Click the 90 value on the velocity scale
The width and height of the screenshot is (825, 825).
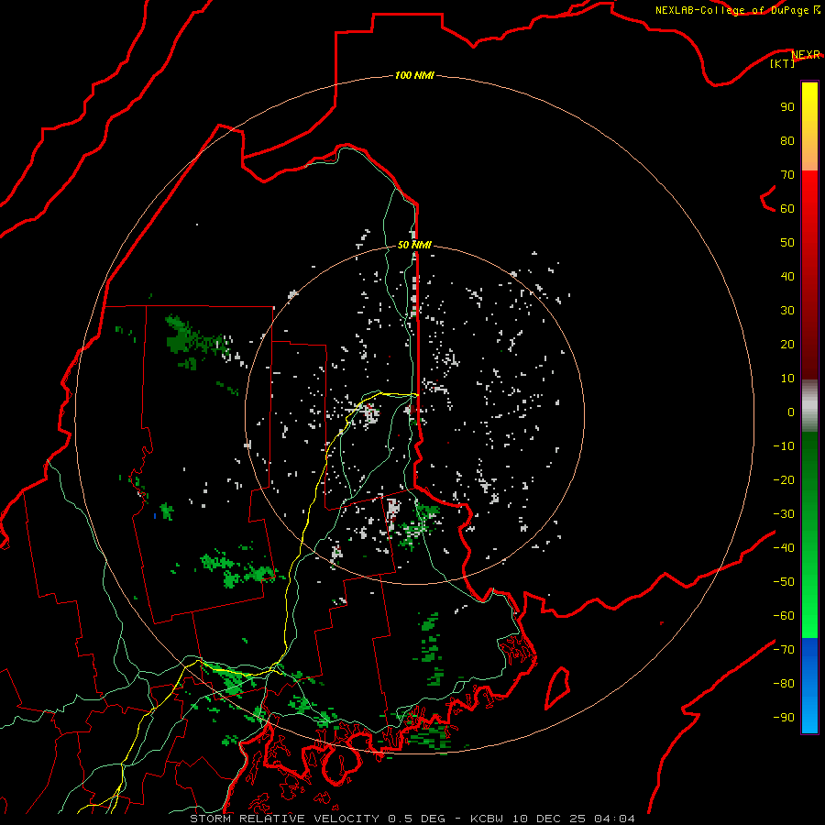pyautogui.click(x=787, y=107)
